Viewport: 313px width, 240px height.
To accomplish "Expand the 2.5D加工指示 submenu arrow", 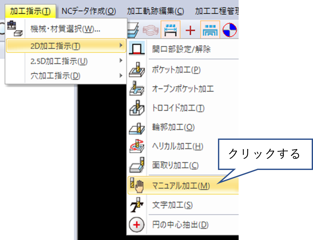I will (121, 61).
